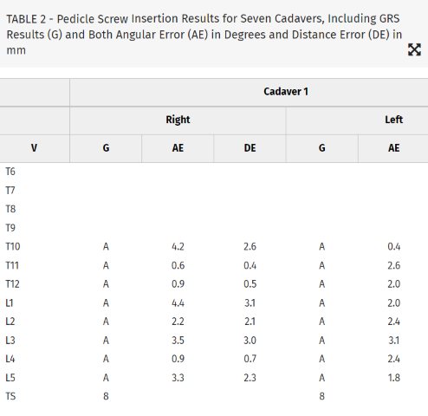Click the Left AE column header
428x416 pixels.
(393, 148)
